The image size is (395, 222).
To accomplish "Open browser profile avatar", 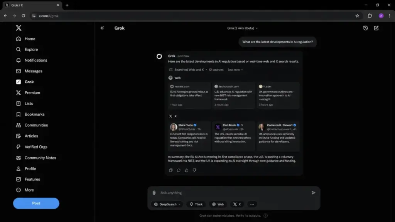I will tap(381, 15).
